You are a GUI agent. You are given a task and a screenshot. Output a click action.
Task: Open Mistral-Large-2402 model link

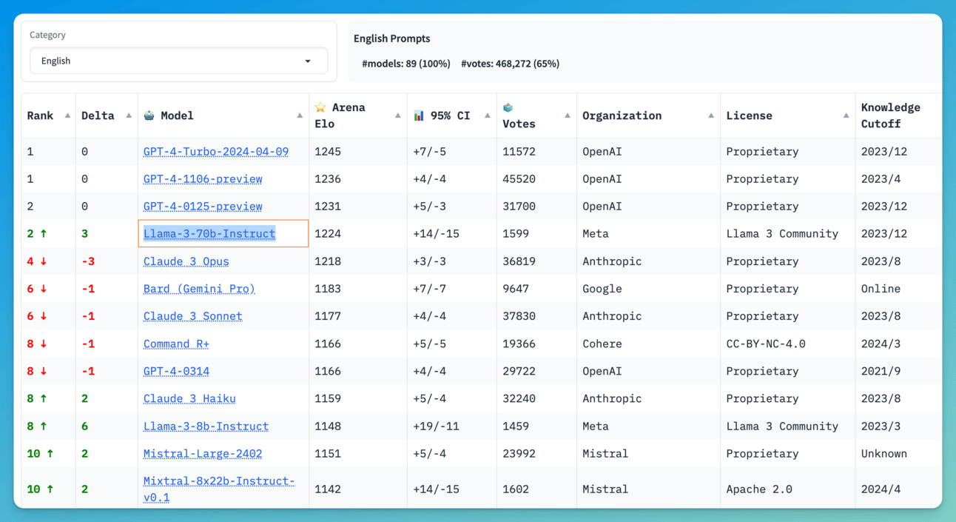(x=203, y=453)
